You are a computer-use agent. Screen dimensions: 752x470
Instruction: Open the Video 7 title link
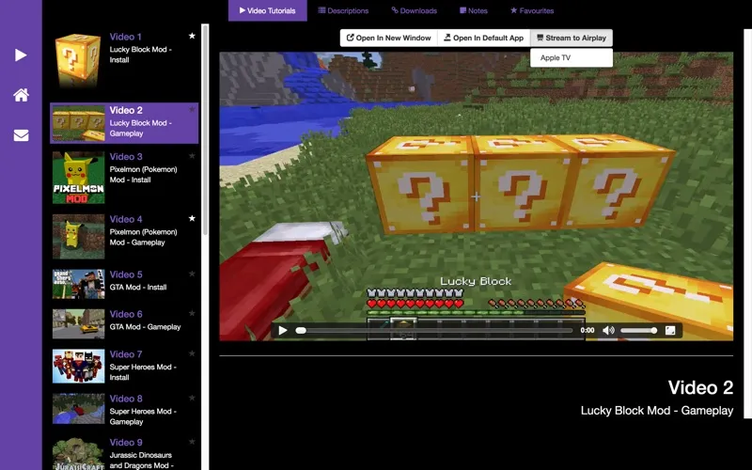(x=126, y=354)
